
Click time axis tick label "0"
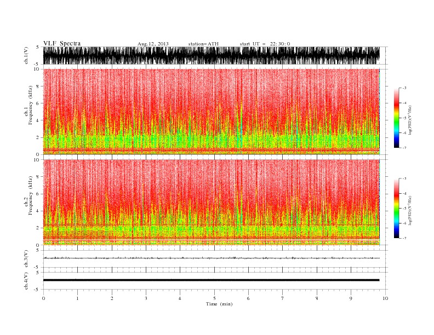(x=43, y=298)
